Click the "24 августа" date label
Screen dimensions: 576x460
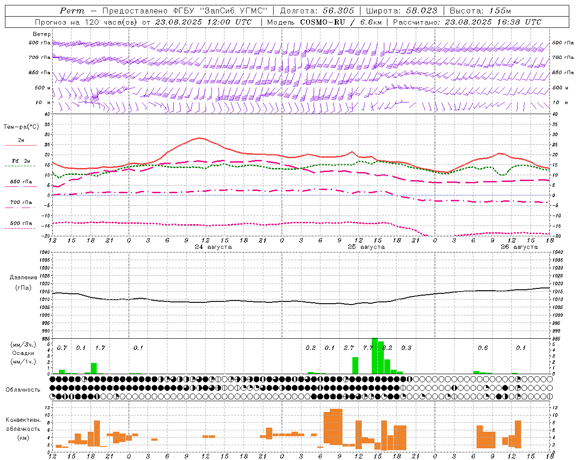tap(213, 247)
